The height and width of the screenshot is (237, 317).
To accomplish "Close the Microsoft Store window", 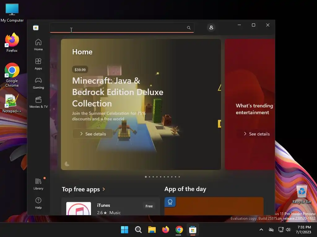I will (x=268, y=25).
